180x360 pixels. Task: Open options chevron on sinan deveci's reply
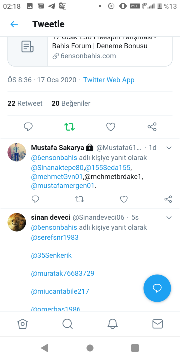click(x=169, y=217)
